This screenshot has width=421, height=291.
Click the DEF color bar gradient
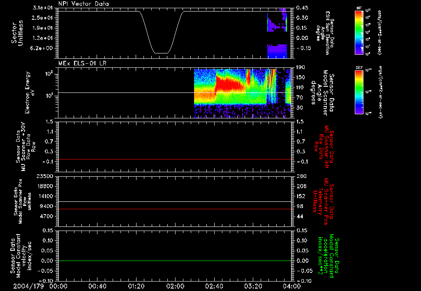point(359,92)
